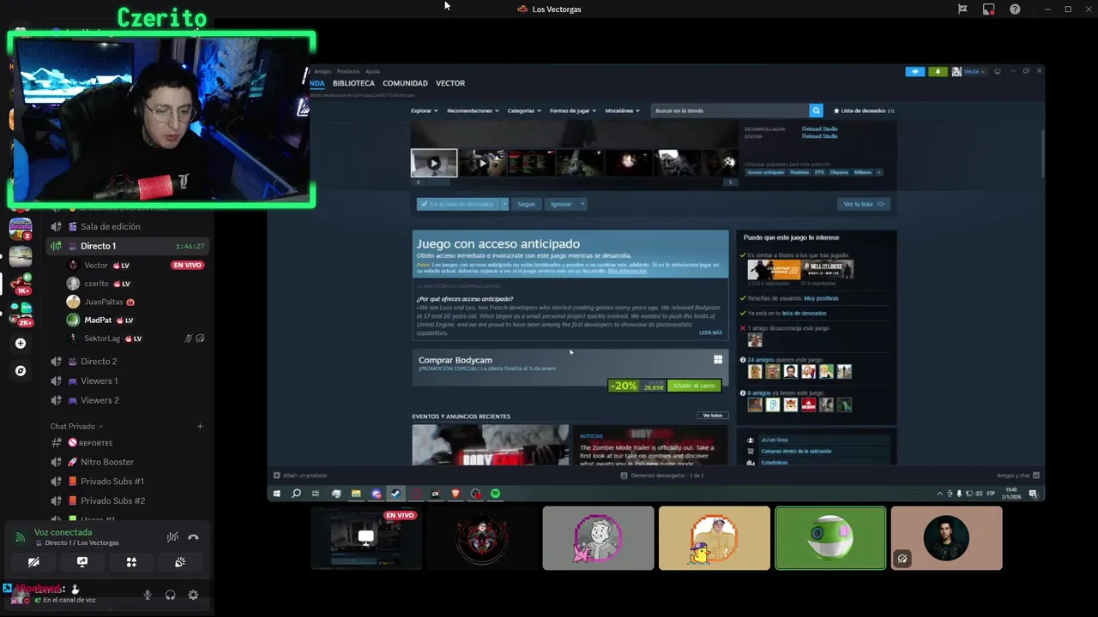The height and width of the screenshot is (617, 1098).
Task: Open the dropdown arrow beside the wishlist button
Action: coord(504,204)
